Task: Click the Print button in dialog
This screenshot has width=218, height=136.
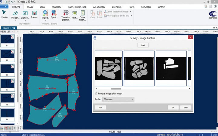Action: coord(100,108)
